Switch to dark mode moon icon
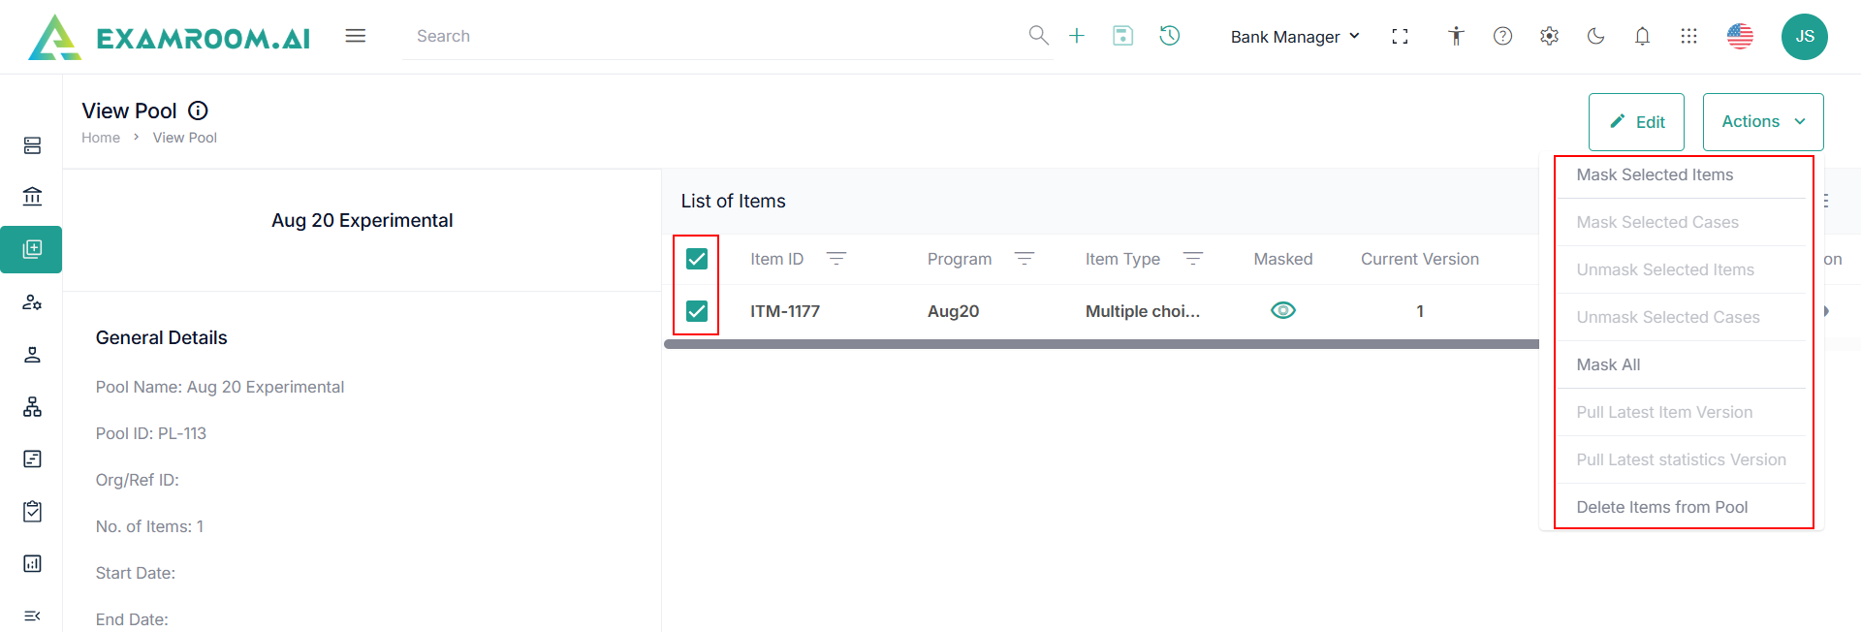The width and height of the screenshot is (1861, 632). click(x=1595, y=36)
